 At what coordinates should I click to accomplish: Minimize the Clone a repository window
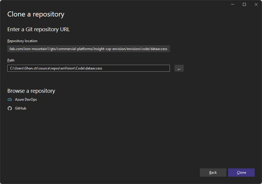click(x=232, y=4)
